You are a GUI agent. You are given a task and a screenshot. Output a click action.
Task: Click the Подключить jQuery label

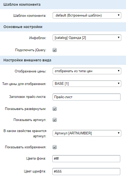[x=31, y=50]
